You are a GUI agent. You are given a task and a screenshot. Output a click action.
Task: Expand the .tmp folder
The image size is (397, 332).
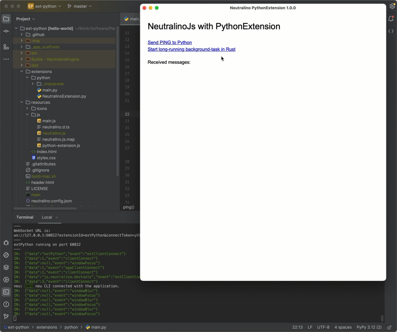pyautogui.click(x=22, y=41)
